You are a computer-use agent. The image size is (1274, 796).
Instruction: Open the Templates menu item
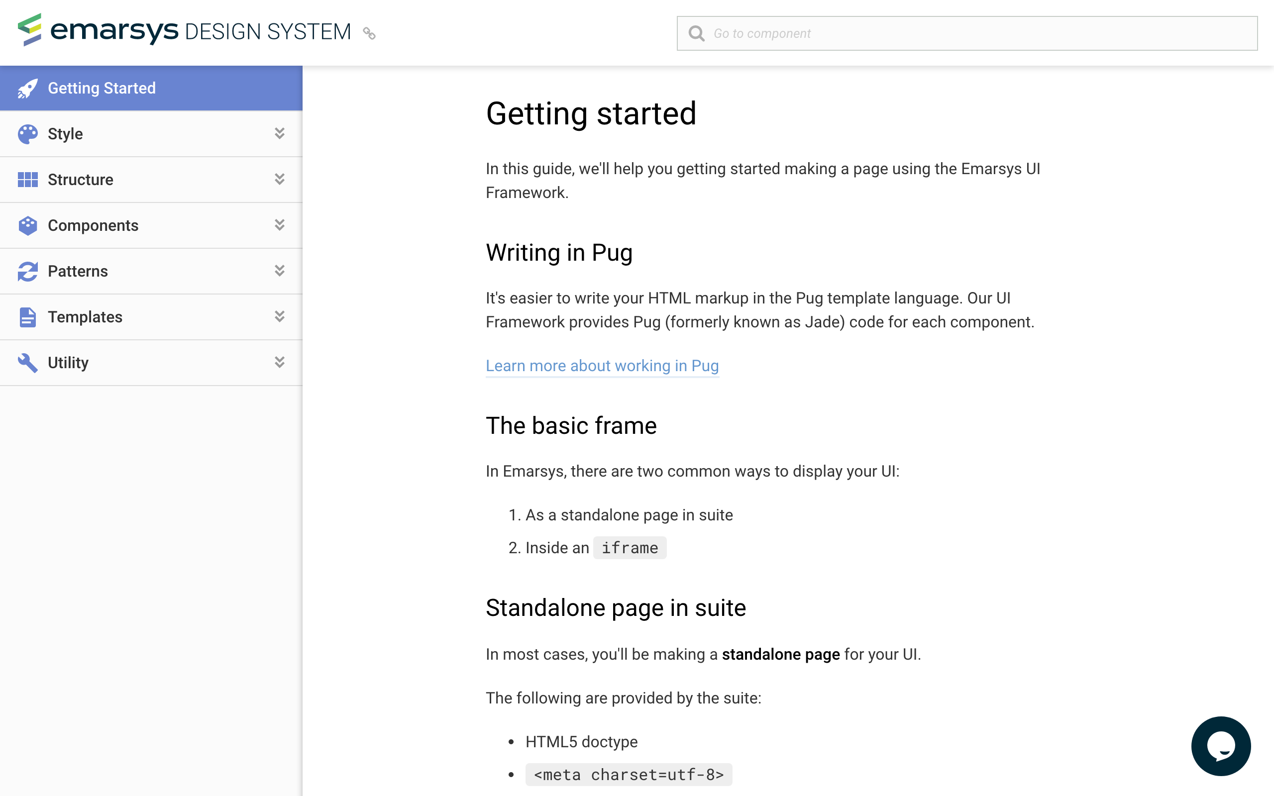tap(85, 317)
